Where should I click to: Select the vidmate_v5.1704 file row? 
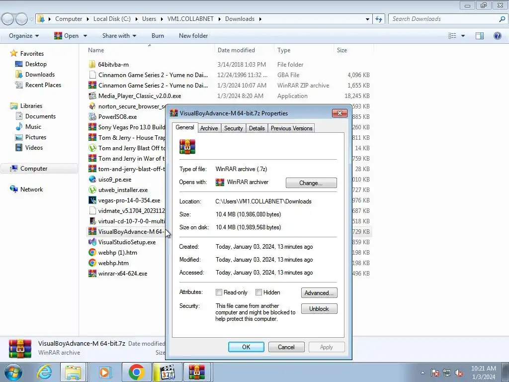[127, 211]
